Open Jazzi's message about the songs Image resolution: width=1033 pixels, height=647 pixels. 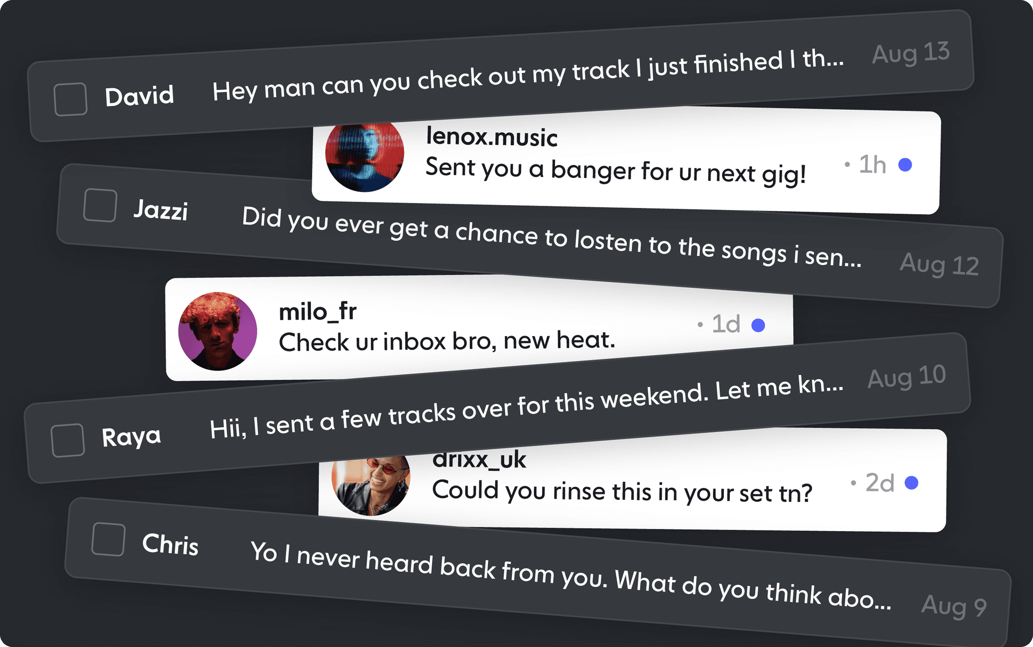pyautogui.click(x=551, y=237)
